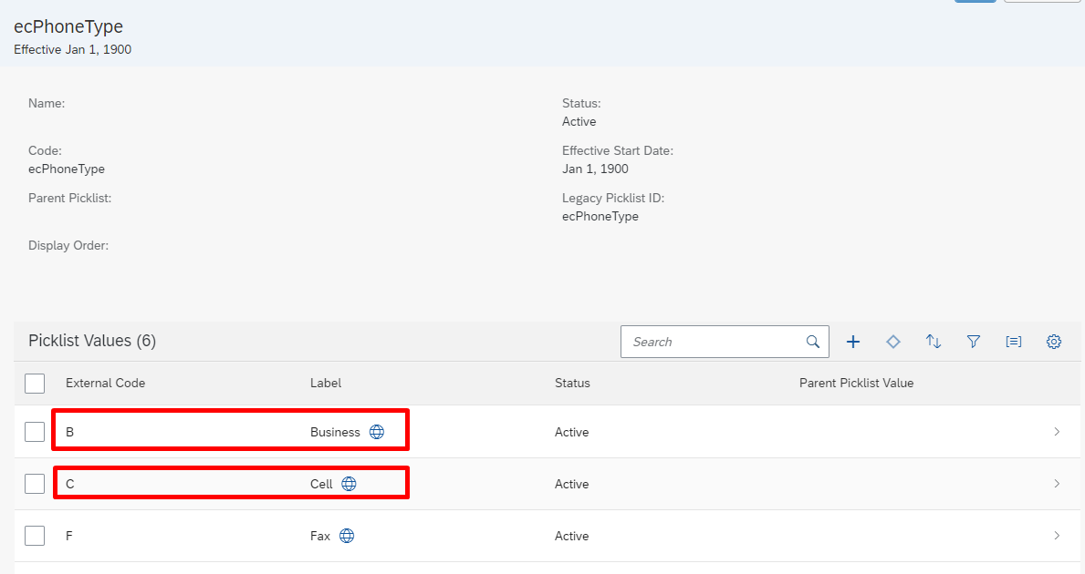Viewport: 1085px width, 574px height.
Task: Click the External Code column header
Action: (x=105, y=383)
